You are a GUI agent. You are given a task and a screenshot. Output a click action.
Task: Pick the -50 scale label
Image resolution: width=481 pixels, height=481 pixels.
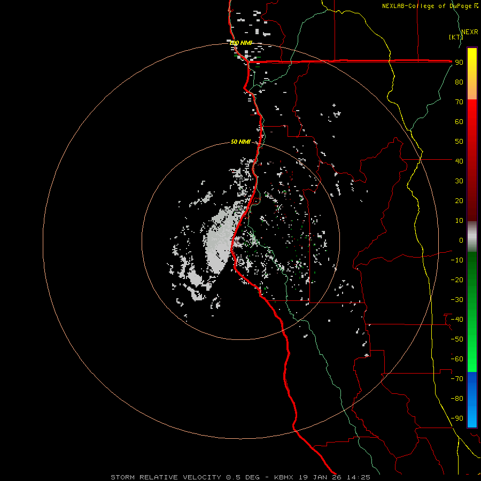tap(457, 339)
